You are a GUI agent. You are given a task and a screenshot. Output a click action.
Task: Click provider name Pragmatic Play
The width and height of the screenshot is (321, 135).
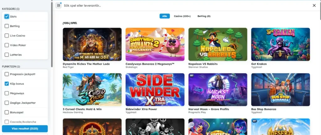pos(197,113)
